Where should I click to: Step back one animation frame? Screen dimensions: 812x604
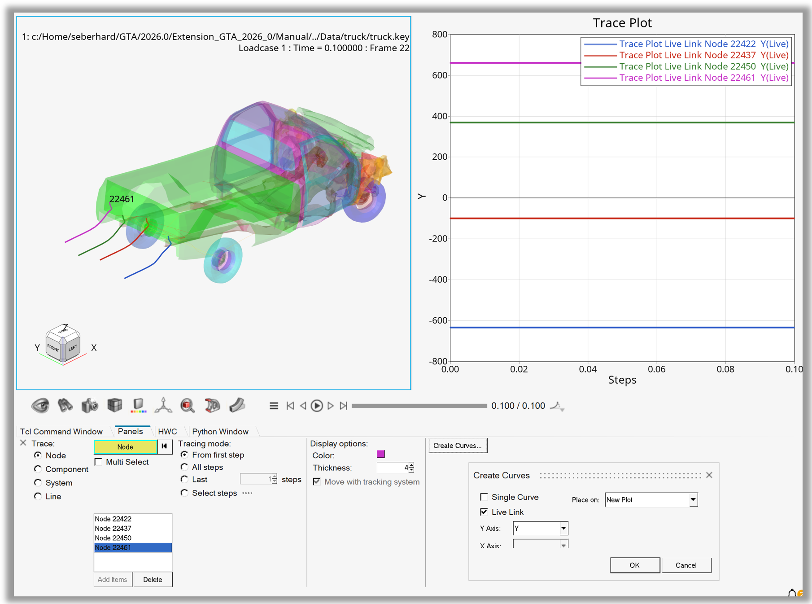(x=303, y=406)
